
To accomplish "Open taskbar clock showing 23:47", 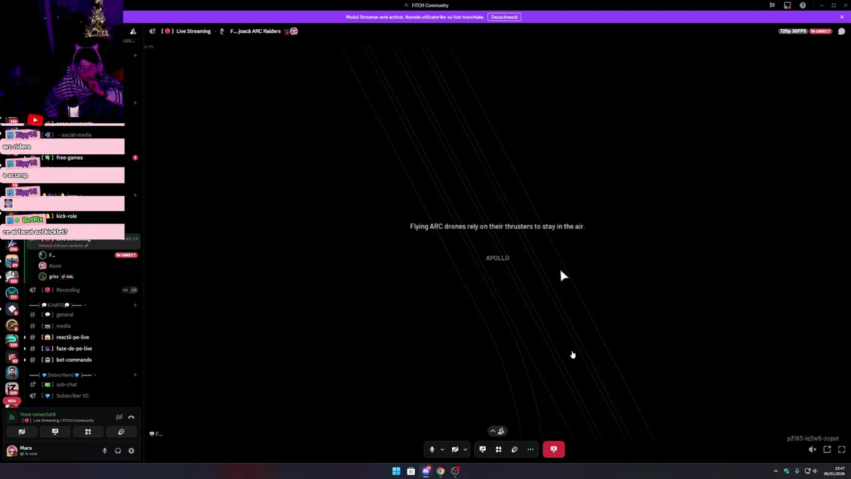I will [x=834, y=471].
